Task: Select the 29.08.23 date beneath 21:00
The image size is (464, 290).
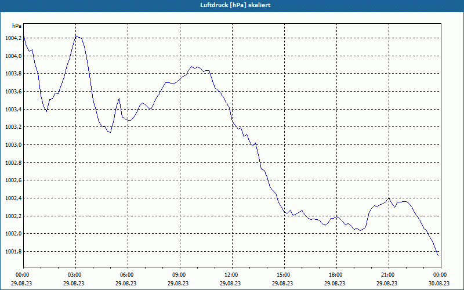Action: click(387, 283)
